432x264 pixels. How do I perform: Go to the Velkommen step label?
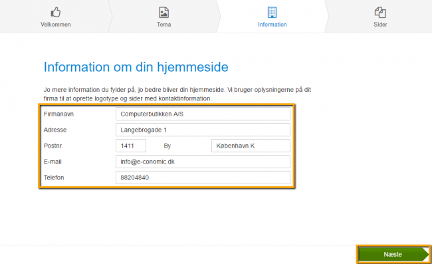(56, 25)
